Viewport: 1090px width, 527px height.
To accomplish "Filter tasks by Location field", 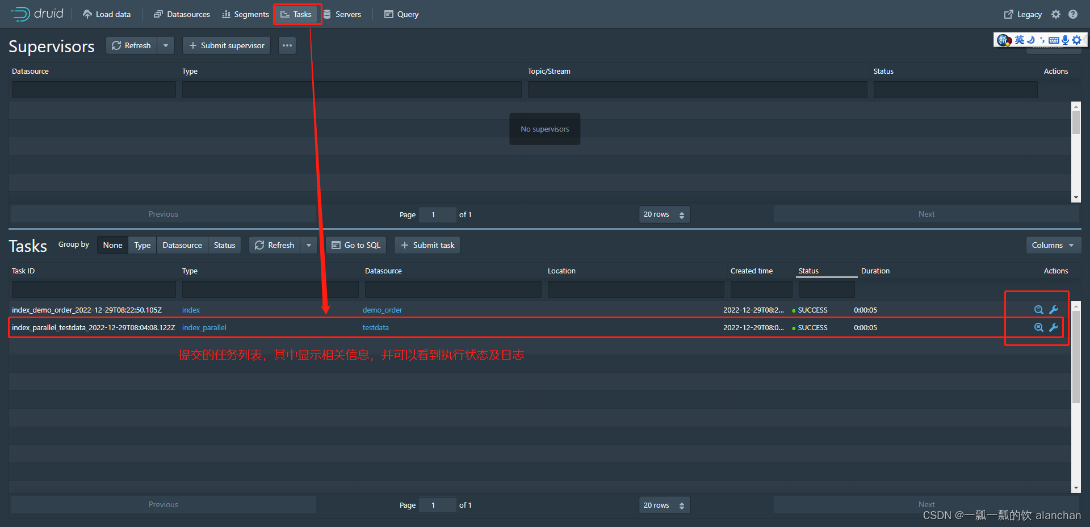I will (x=636, y=289).
